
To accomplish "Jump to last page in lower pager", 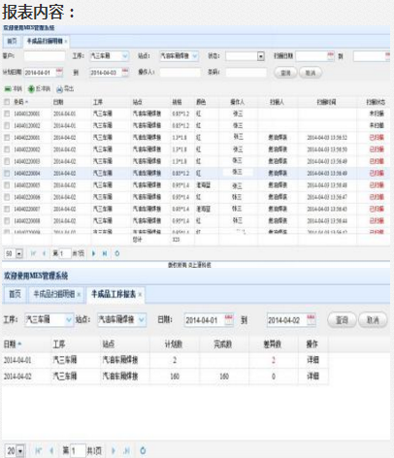I will pyautogui.click(x=127, y=450).
